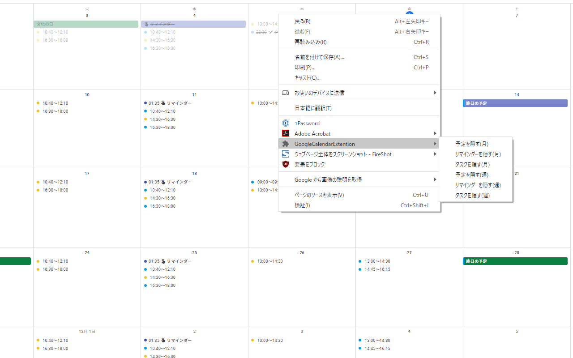573x358 pixels.
Task: Open the リマインダー banner on day 4
Action: pos(193,24)
